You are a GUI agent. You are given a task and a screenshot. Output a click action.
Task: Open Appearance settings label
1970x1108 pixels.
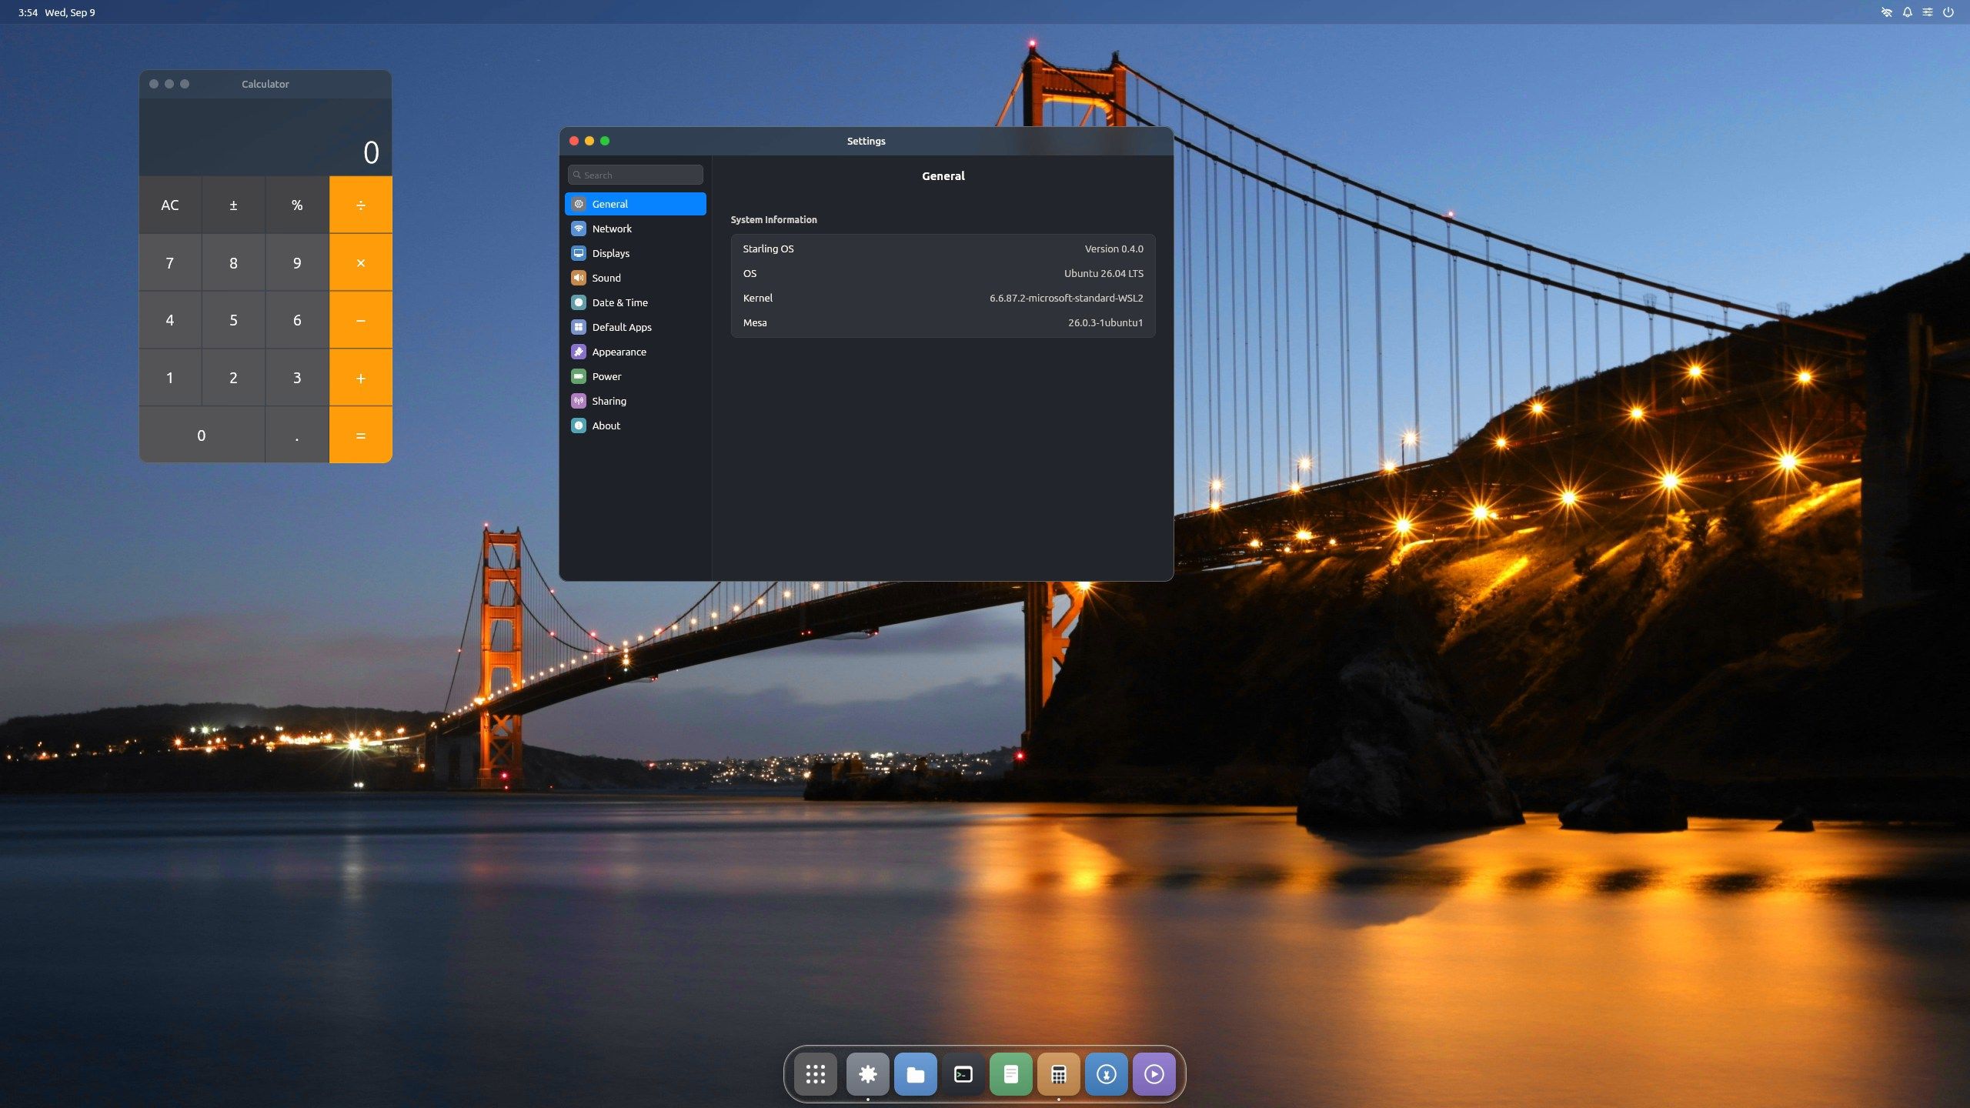tap(619, 352)
